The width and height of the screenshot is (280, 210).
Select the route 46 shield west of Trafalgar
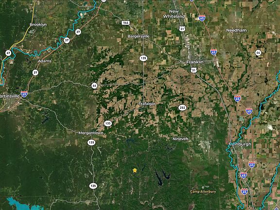[x=94, y=86]
